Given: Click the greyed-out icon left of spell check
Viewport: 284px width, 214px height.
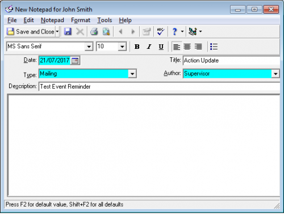Looking at the screenshot, I should [147, 31].
